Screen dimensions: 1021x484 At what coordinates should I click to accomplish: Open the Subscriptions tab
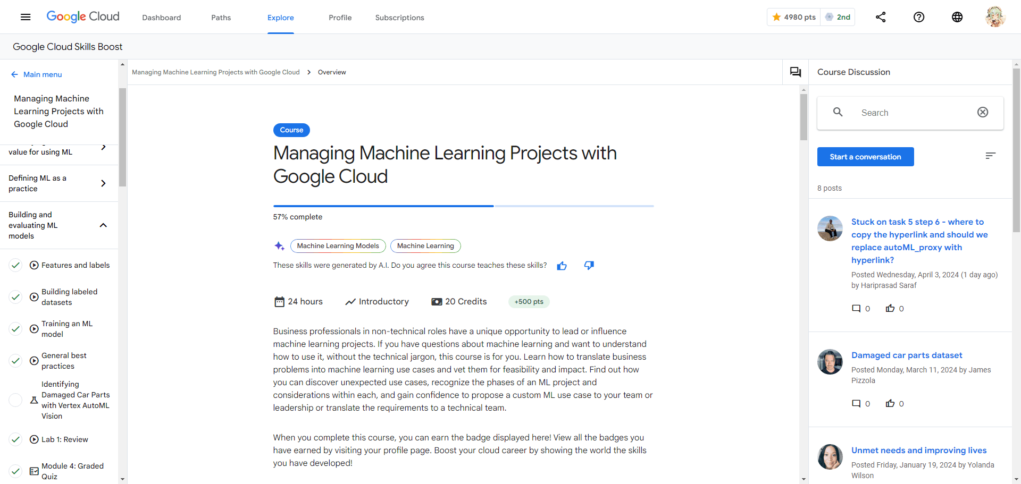click(x=400, y=18)
